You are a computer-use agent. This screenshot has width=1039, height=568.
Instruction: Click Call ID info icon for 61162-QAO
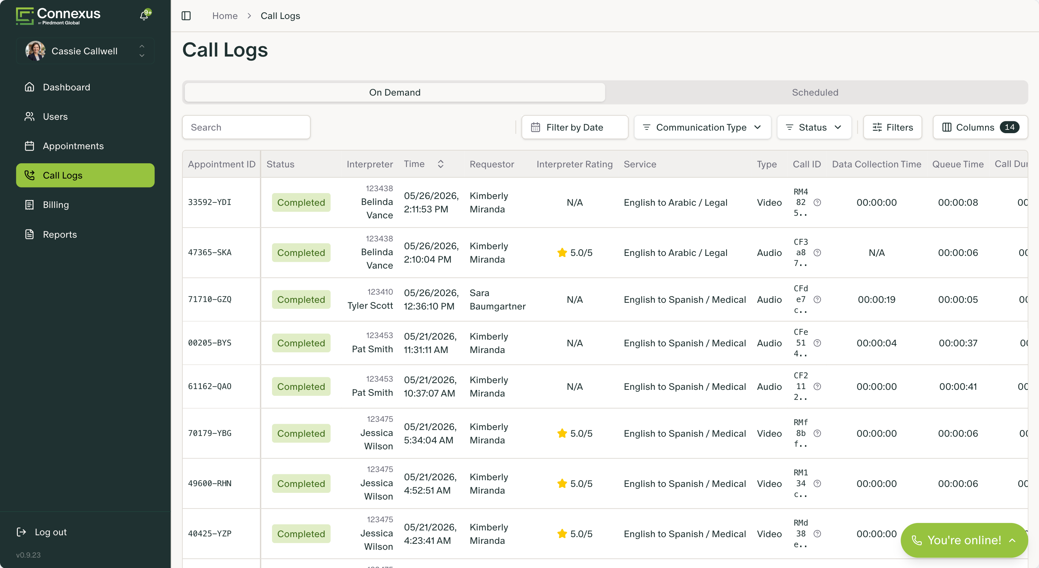coord(817,386)
